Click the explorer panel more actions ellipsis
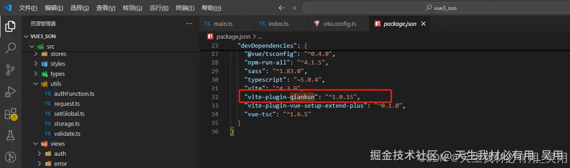Image resolution: width=570 pixels, height=168 pixels. point(189,24)
